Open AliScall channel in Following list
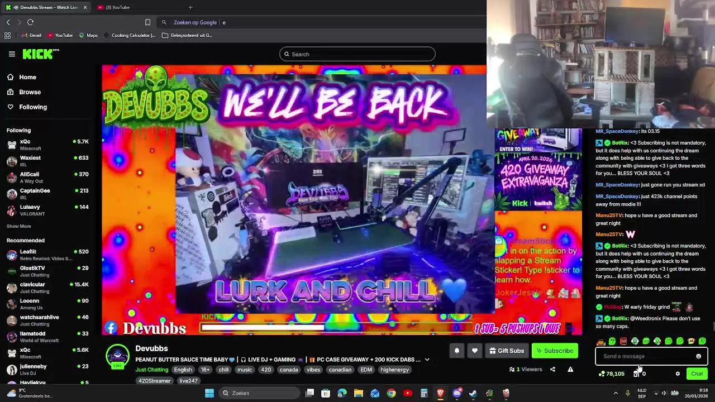Image resolution: width=715 pixels, height=402 pixels. point(47,177)
